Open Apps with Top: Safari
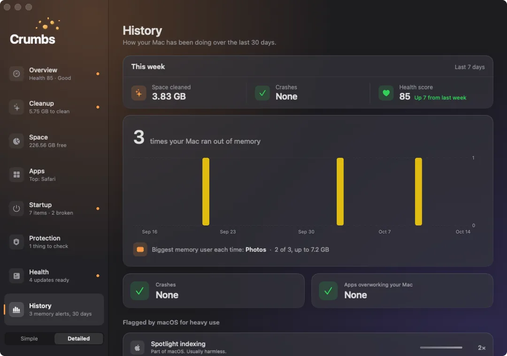This screenshot has width=507, height=356. pos(54,175)
